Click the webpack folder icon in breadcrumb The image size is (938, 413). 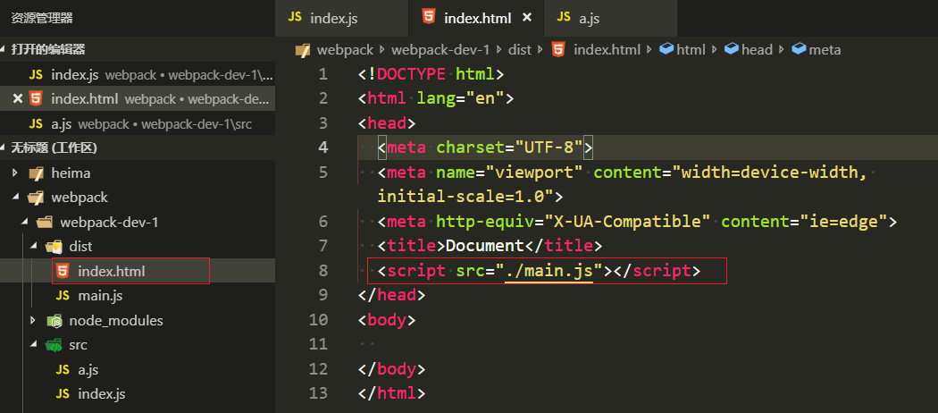coord(302,50)
